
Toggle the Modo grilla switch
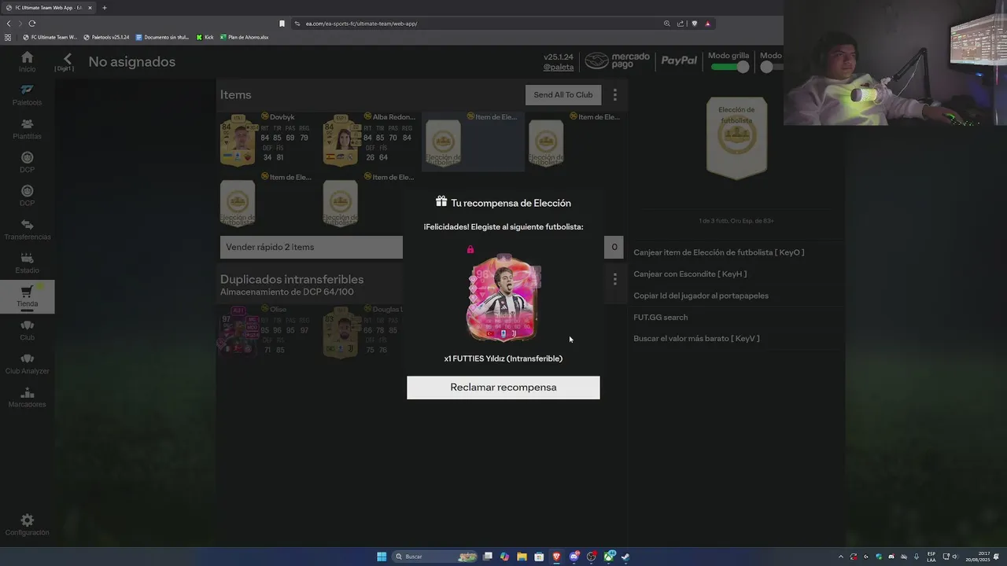click(x=729, y=67)
